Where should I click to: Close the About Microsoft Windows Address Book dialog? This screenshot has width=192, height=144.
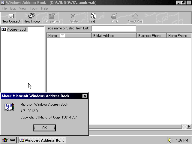85,96
